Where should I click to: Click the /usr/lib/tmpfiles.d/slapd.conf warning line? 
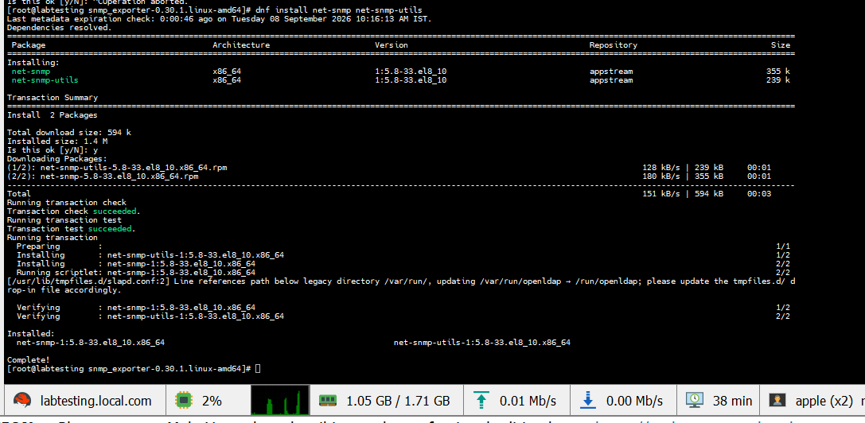(x=401, y=285)
